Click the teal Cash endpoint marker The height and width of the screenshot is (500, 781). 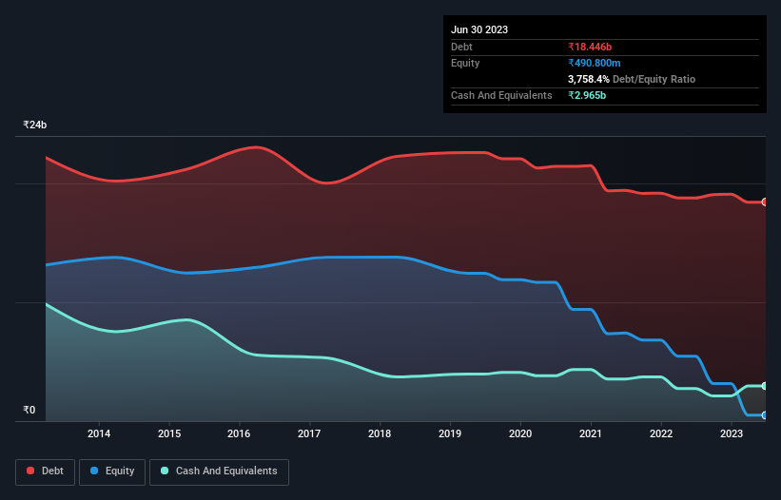(765, 386)
